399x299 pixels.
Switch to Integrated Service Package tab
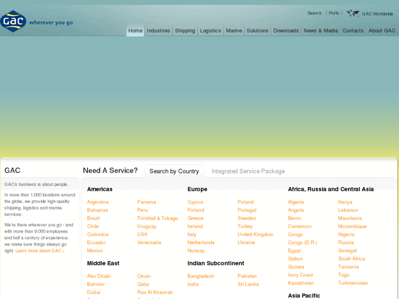coord(248,171)
